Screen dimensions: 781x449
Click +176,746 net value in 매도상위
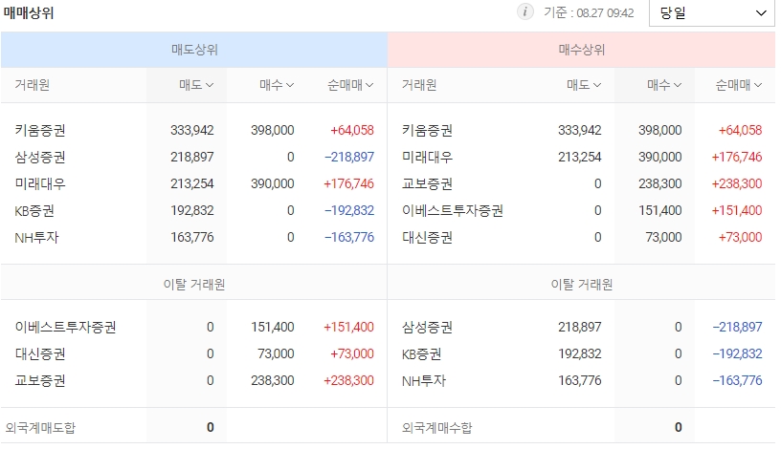click(x=348, y=184)
